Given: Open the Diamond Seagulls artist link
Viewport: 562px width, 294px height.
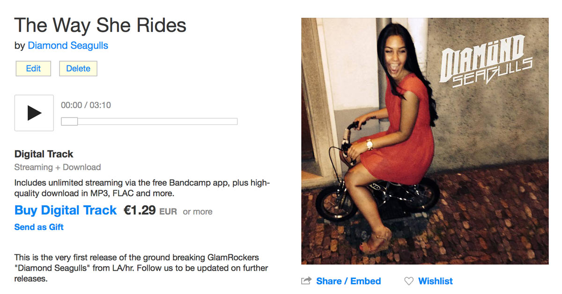Looking at the screenshot, I should [x=68, y=45].
